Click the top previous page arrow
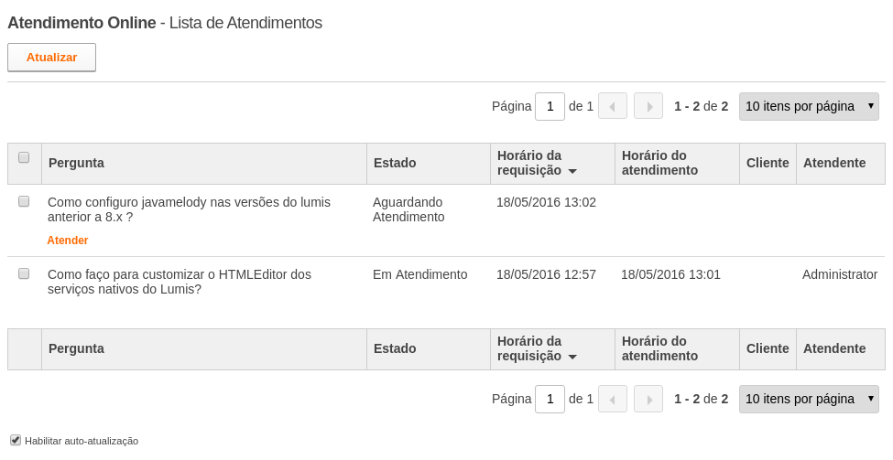 612,106
